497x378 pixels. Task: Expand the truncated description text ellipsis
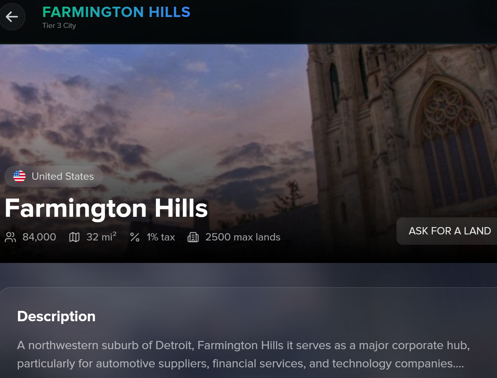458,364
